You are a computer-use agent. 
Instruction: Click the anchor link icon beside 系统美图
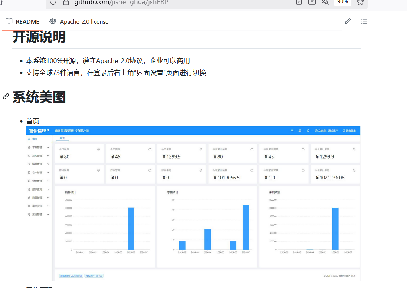pos(6,97)
